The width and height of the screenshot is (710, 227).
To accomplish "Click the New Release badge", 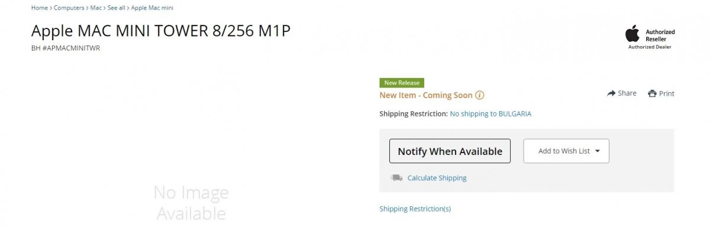I will coord(402,83).
